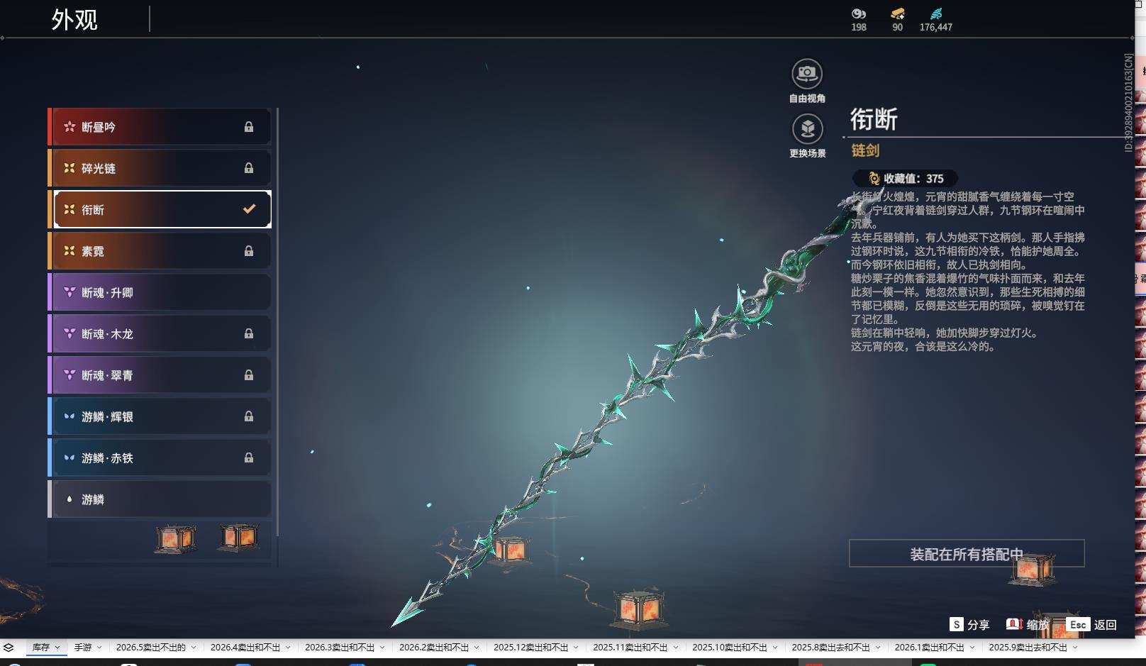This screenshot has height=666, width=1146.
Task: Click the skin list vertical scrollbar
Action: coord(277,322)
